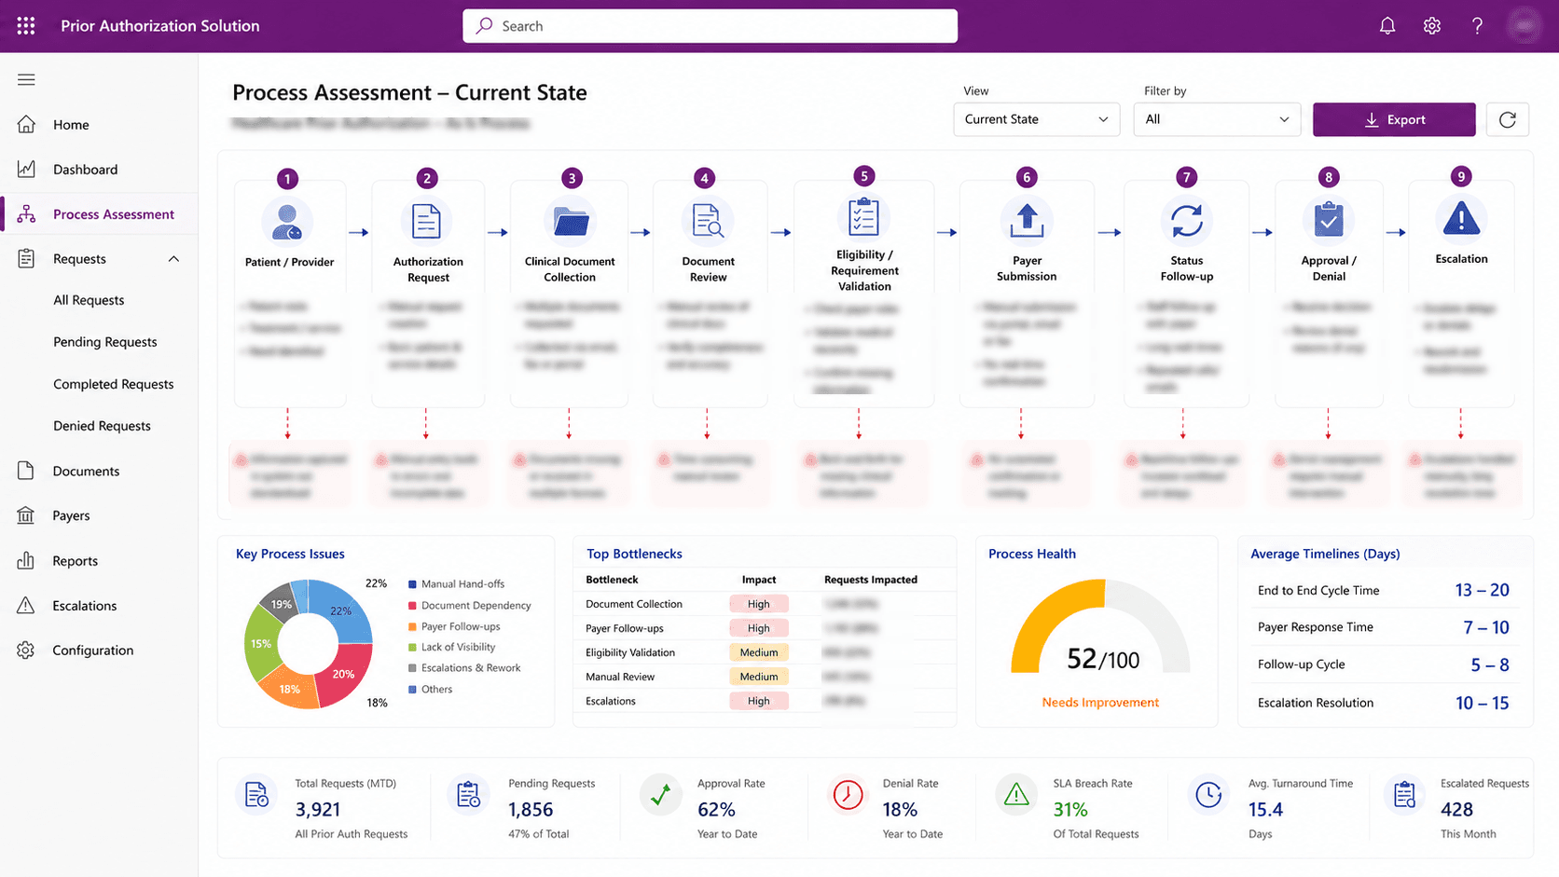Go to Dashboard in the sidebar

coord(99,170)
